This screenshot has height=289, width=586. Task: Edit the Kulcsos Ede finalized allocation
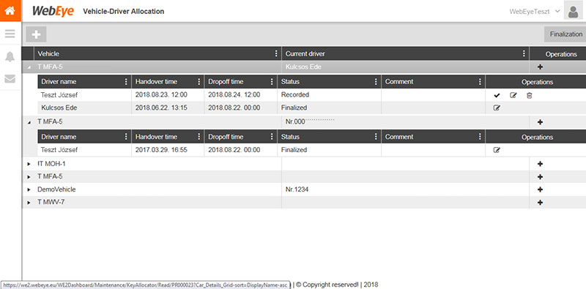[x=497, y=108]
